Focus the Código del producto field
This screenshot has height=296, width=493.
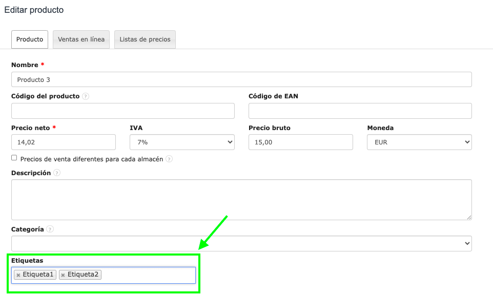pos(123,111)
